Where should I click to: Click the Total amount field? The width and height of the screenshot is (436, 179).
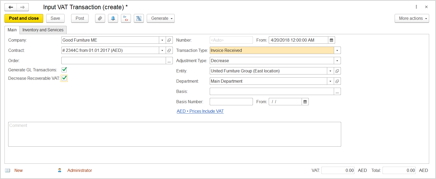point(399,170)
